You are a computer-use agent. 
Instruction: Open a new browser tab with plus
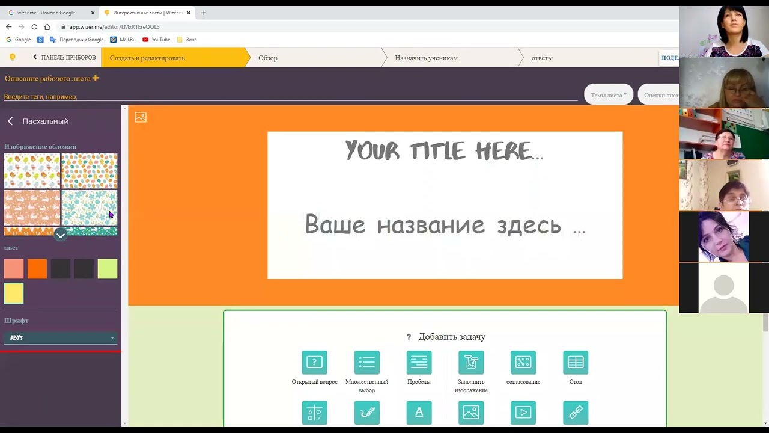[204, 13]
